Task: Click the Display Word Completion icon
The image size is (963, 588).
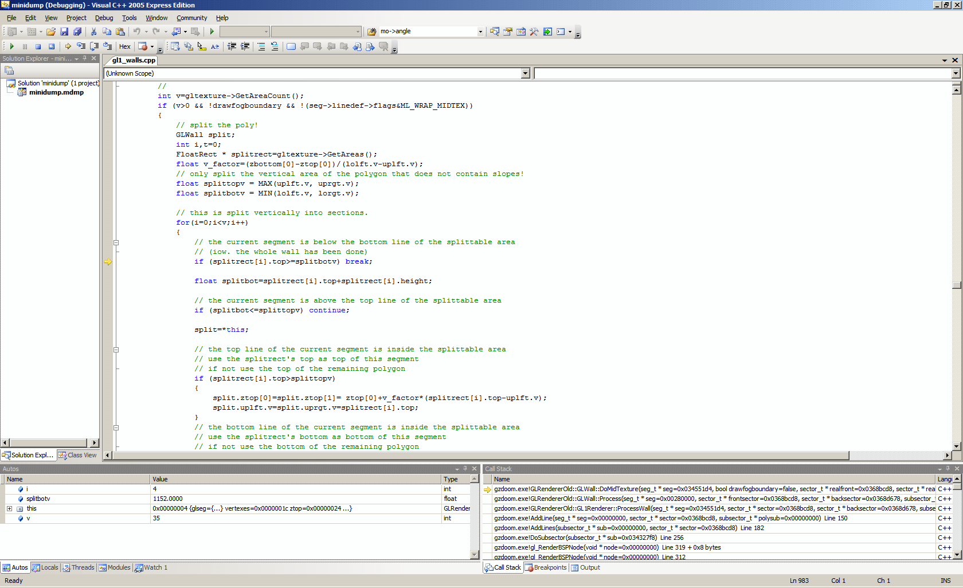Action: point(215,46)
